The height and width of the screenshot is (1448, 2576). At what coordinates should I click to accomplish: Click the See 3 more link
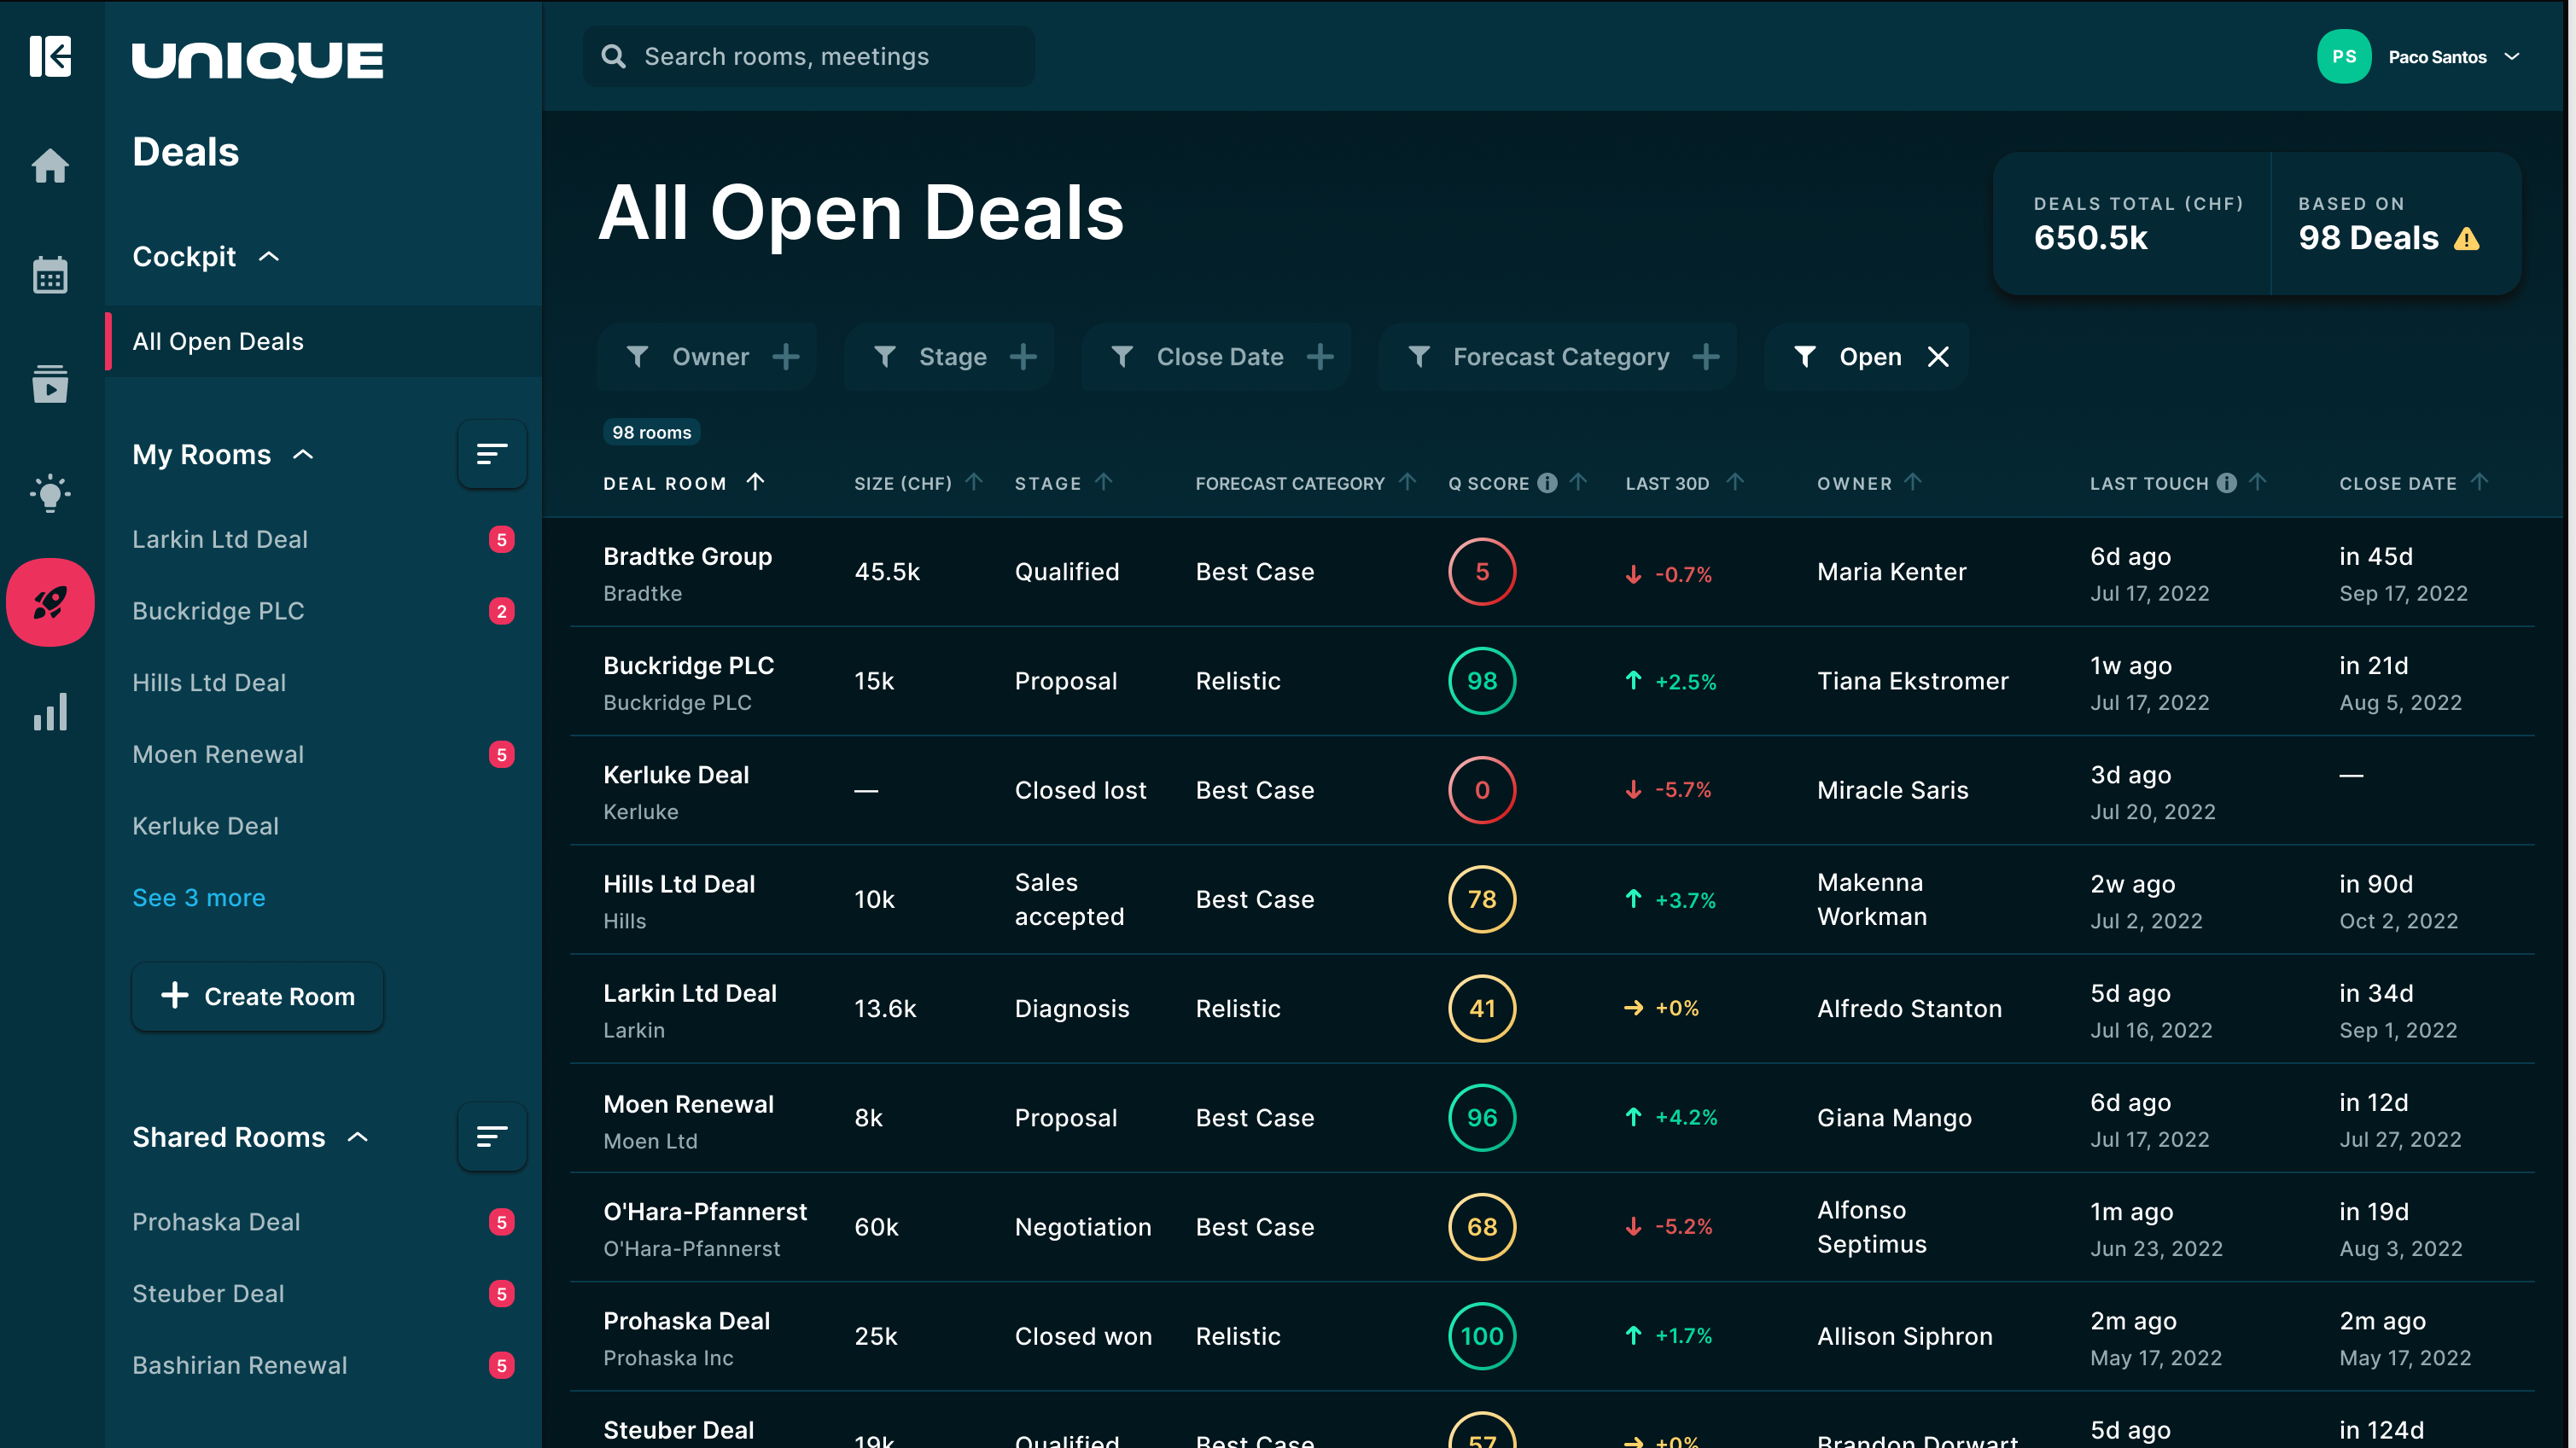[199, 897]
